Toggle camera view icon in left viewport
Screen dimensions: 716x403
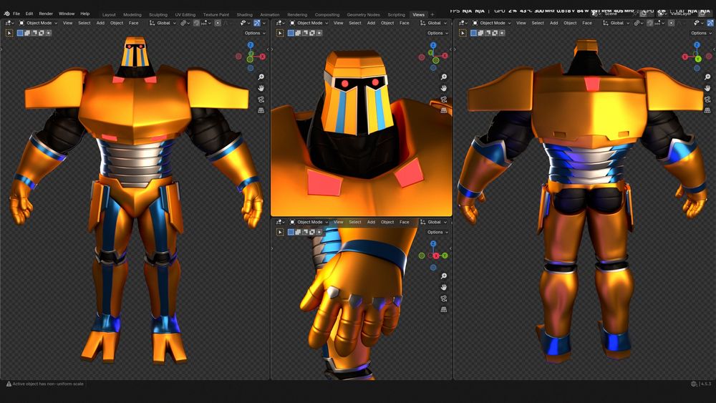[261, 99]
